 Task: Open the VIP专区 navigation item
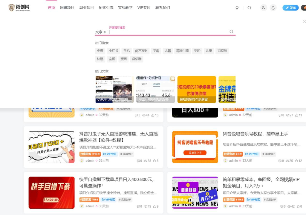pos(144,7)
